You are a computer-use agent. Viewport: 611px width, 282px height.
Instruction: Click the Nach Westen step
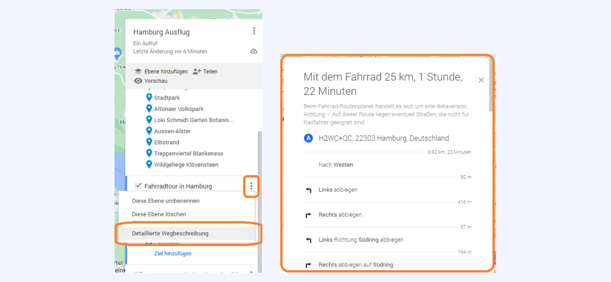coord(336,165)
